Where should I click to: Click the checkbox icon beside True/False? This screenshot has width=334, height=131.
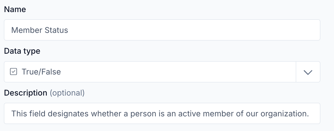tap(13, 72)
